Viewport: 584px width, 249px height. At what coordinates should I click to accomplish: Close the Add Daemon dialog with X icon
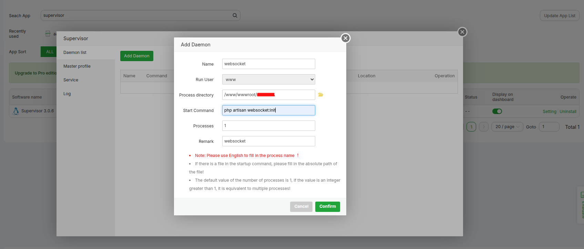coord(345,38)
